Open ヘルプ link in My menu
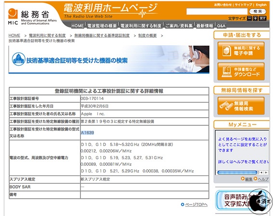Screen dimensions: 273x216 coord(263,179)
